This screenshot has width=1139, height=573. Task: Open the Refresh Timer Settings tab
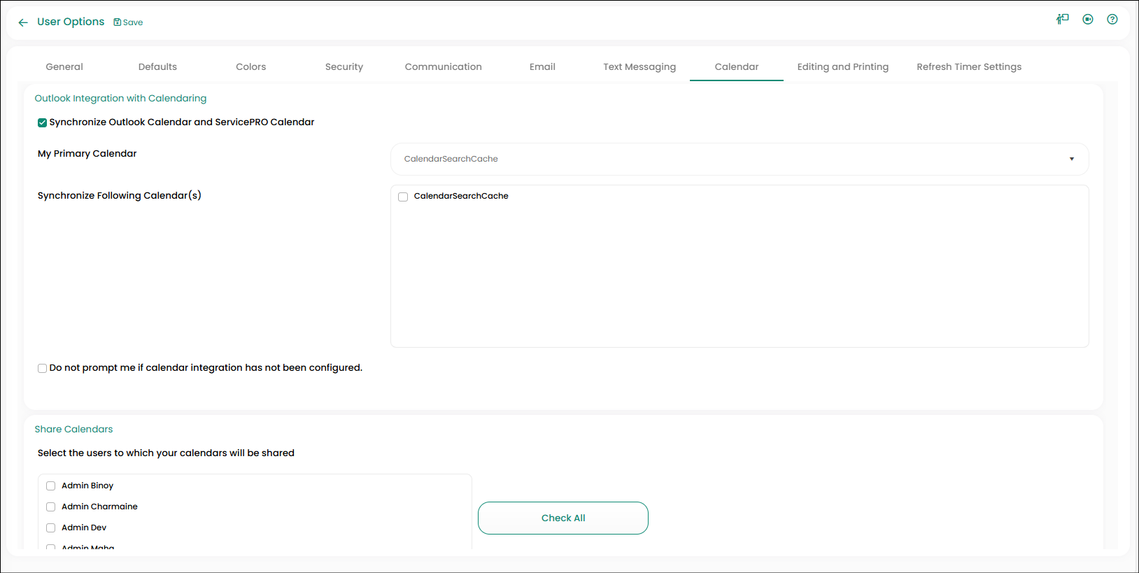coord(968,67)
